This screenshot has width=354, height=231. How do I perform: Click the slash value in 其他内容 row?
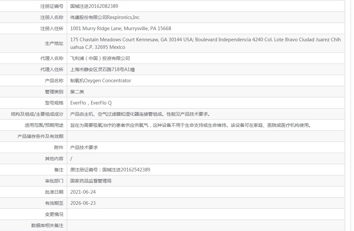coord(71,159)
